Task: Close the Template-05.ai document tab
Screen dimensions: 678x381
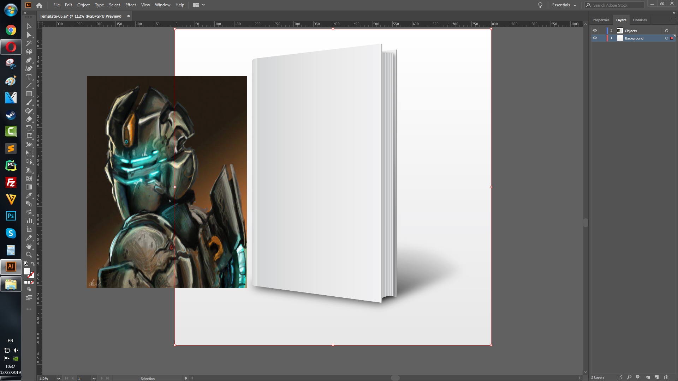Action: (x=129, y=16)
